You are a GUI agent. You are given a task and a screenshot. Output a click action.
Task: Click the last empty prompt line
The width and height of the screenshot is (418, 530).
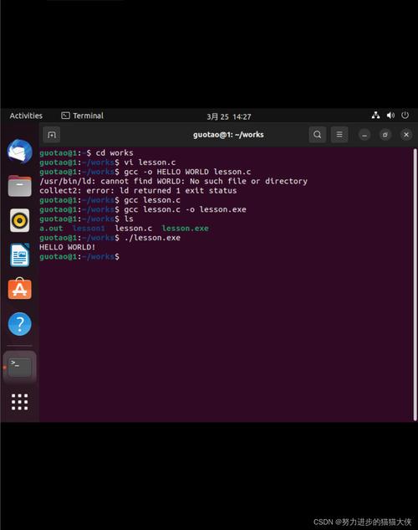pyautogui.click(x=79, y=257)
